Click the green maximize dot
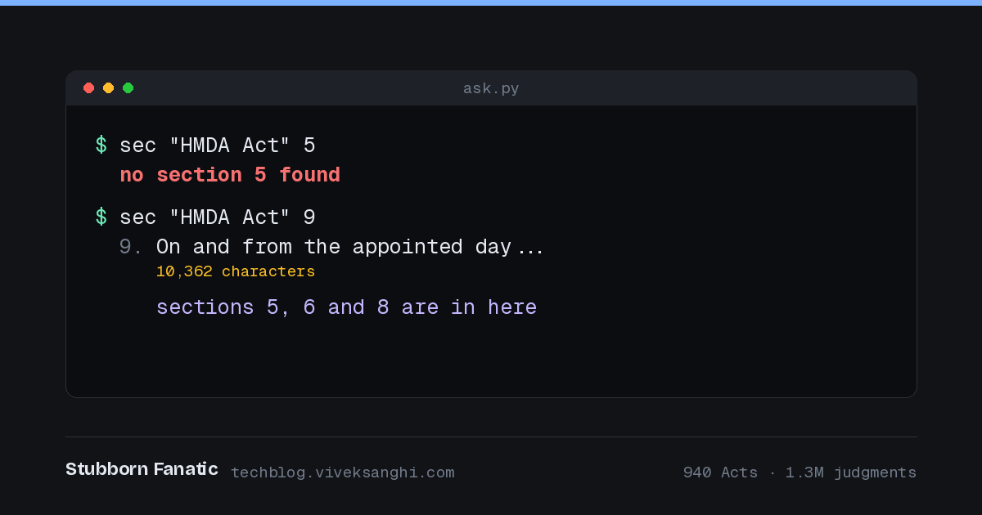Screen dimensions: 982x515 coord(128,88)
